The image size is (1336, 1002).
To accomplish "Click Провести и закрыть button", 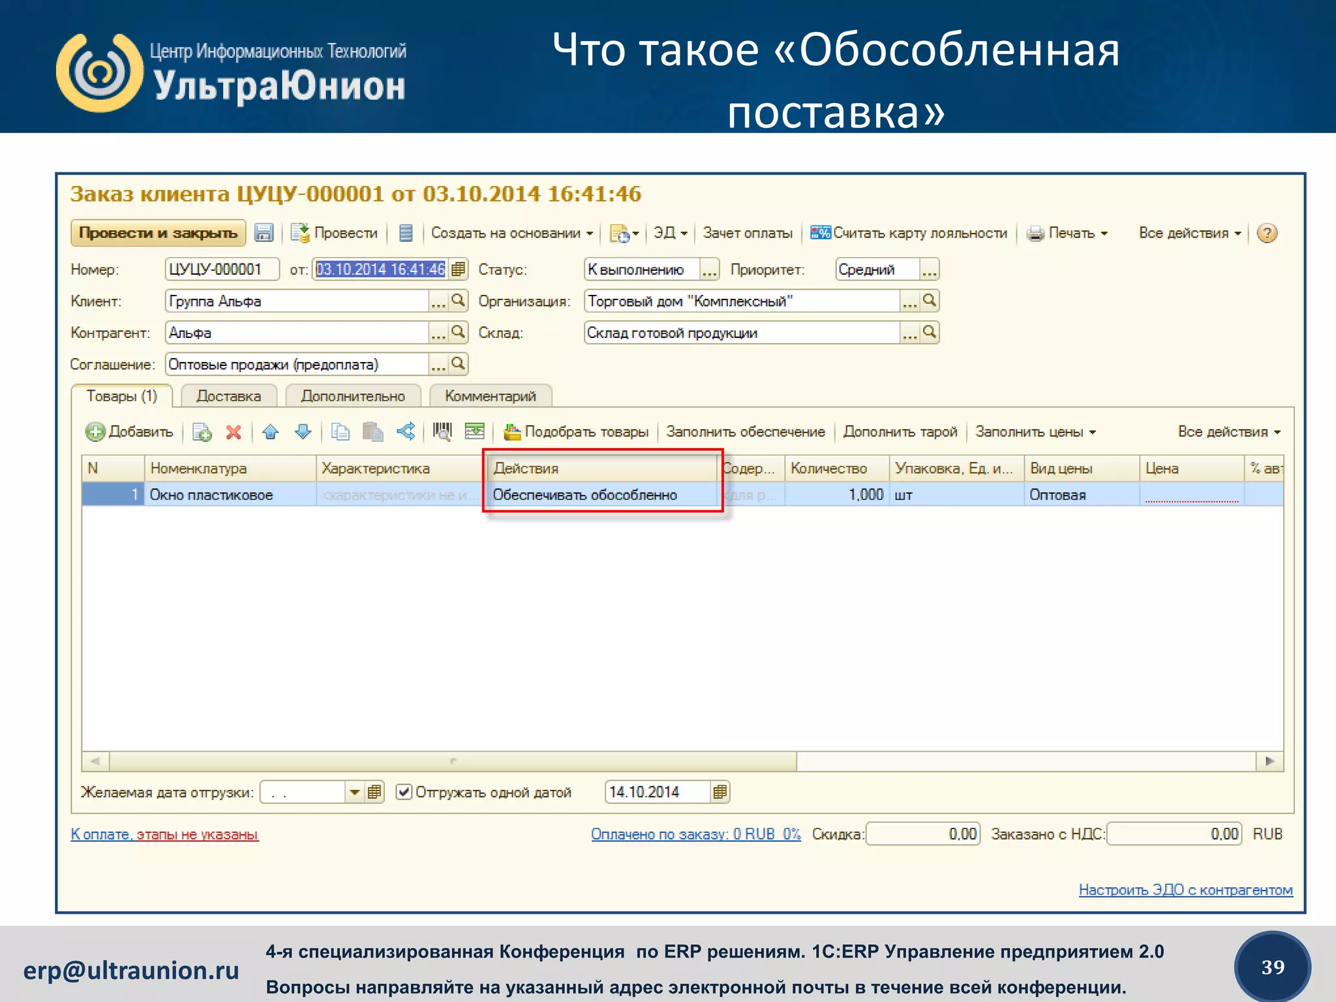I will 158,233.
